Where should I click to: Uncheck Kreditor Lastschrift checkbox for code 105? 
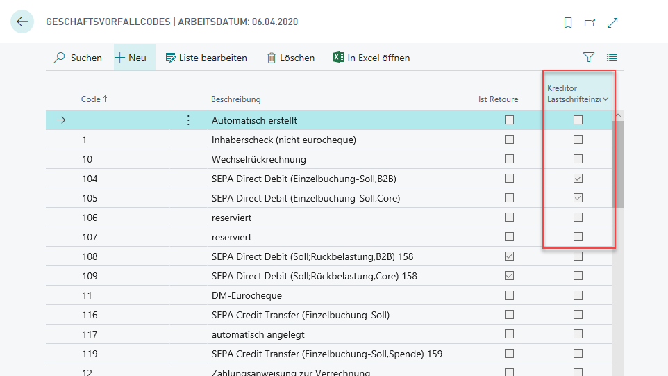pos(578,198)
